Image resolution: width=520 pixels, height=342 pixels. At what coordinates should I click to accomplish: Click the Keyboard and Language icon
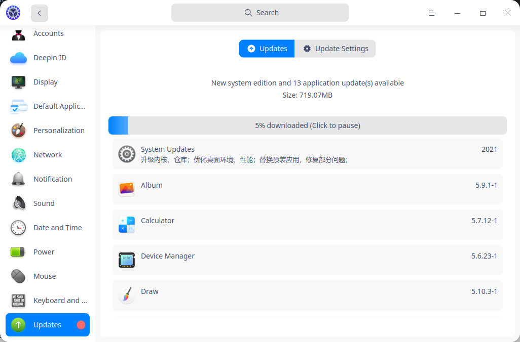coord(18,301)
